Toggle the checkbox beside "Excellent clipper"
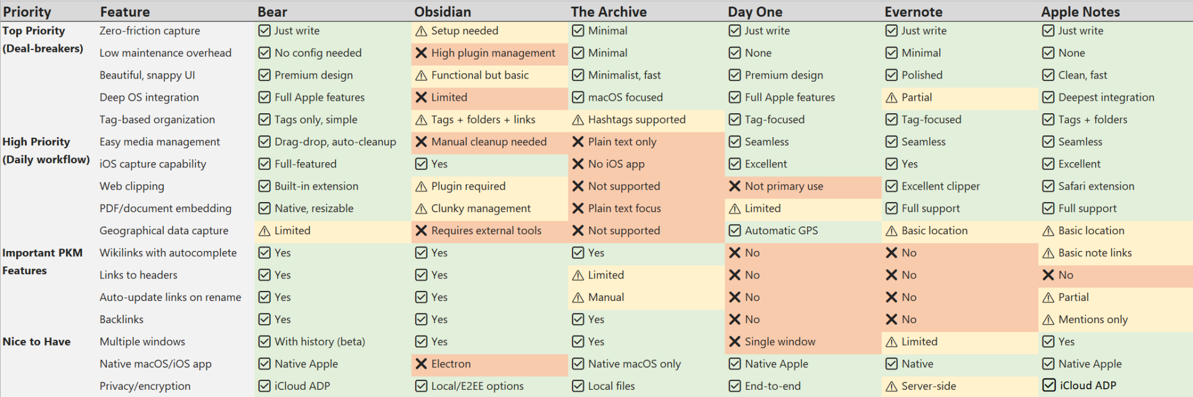The height and width of the screenshot is (397, 1193). 892,186
